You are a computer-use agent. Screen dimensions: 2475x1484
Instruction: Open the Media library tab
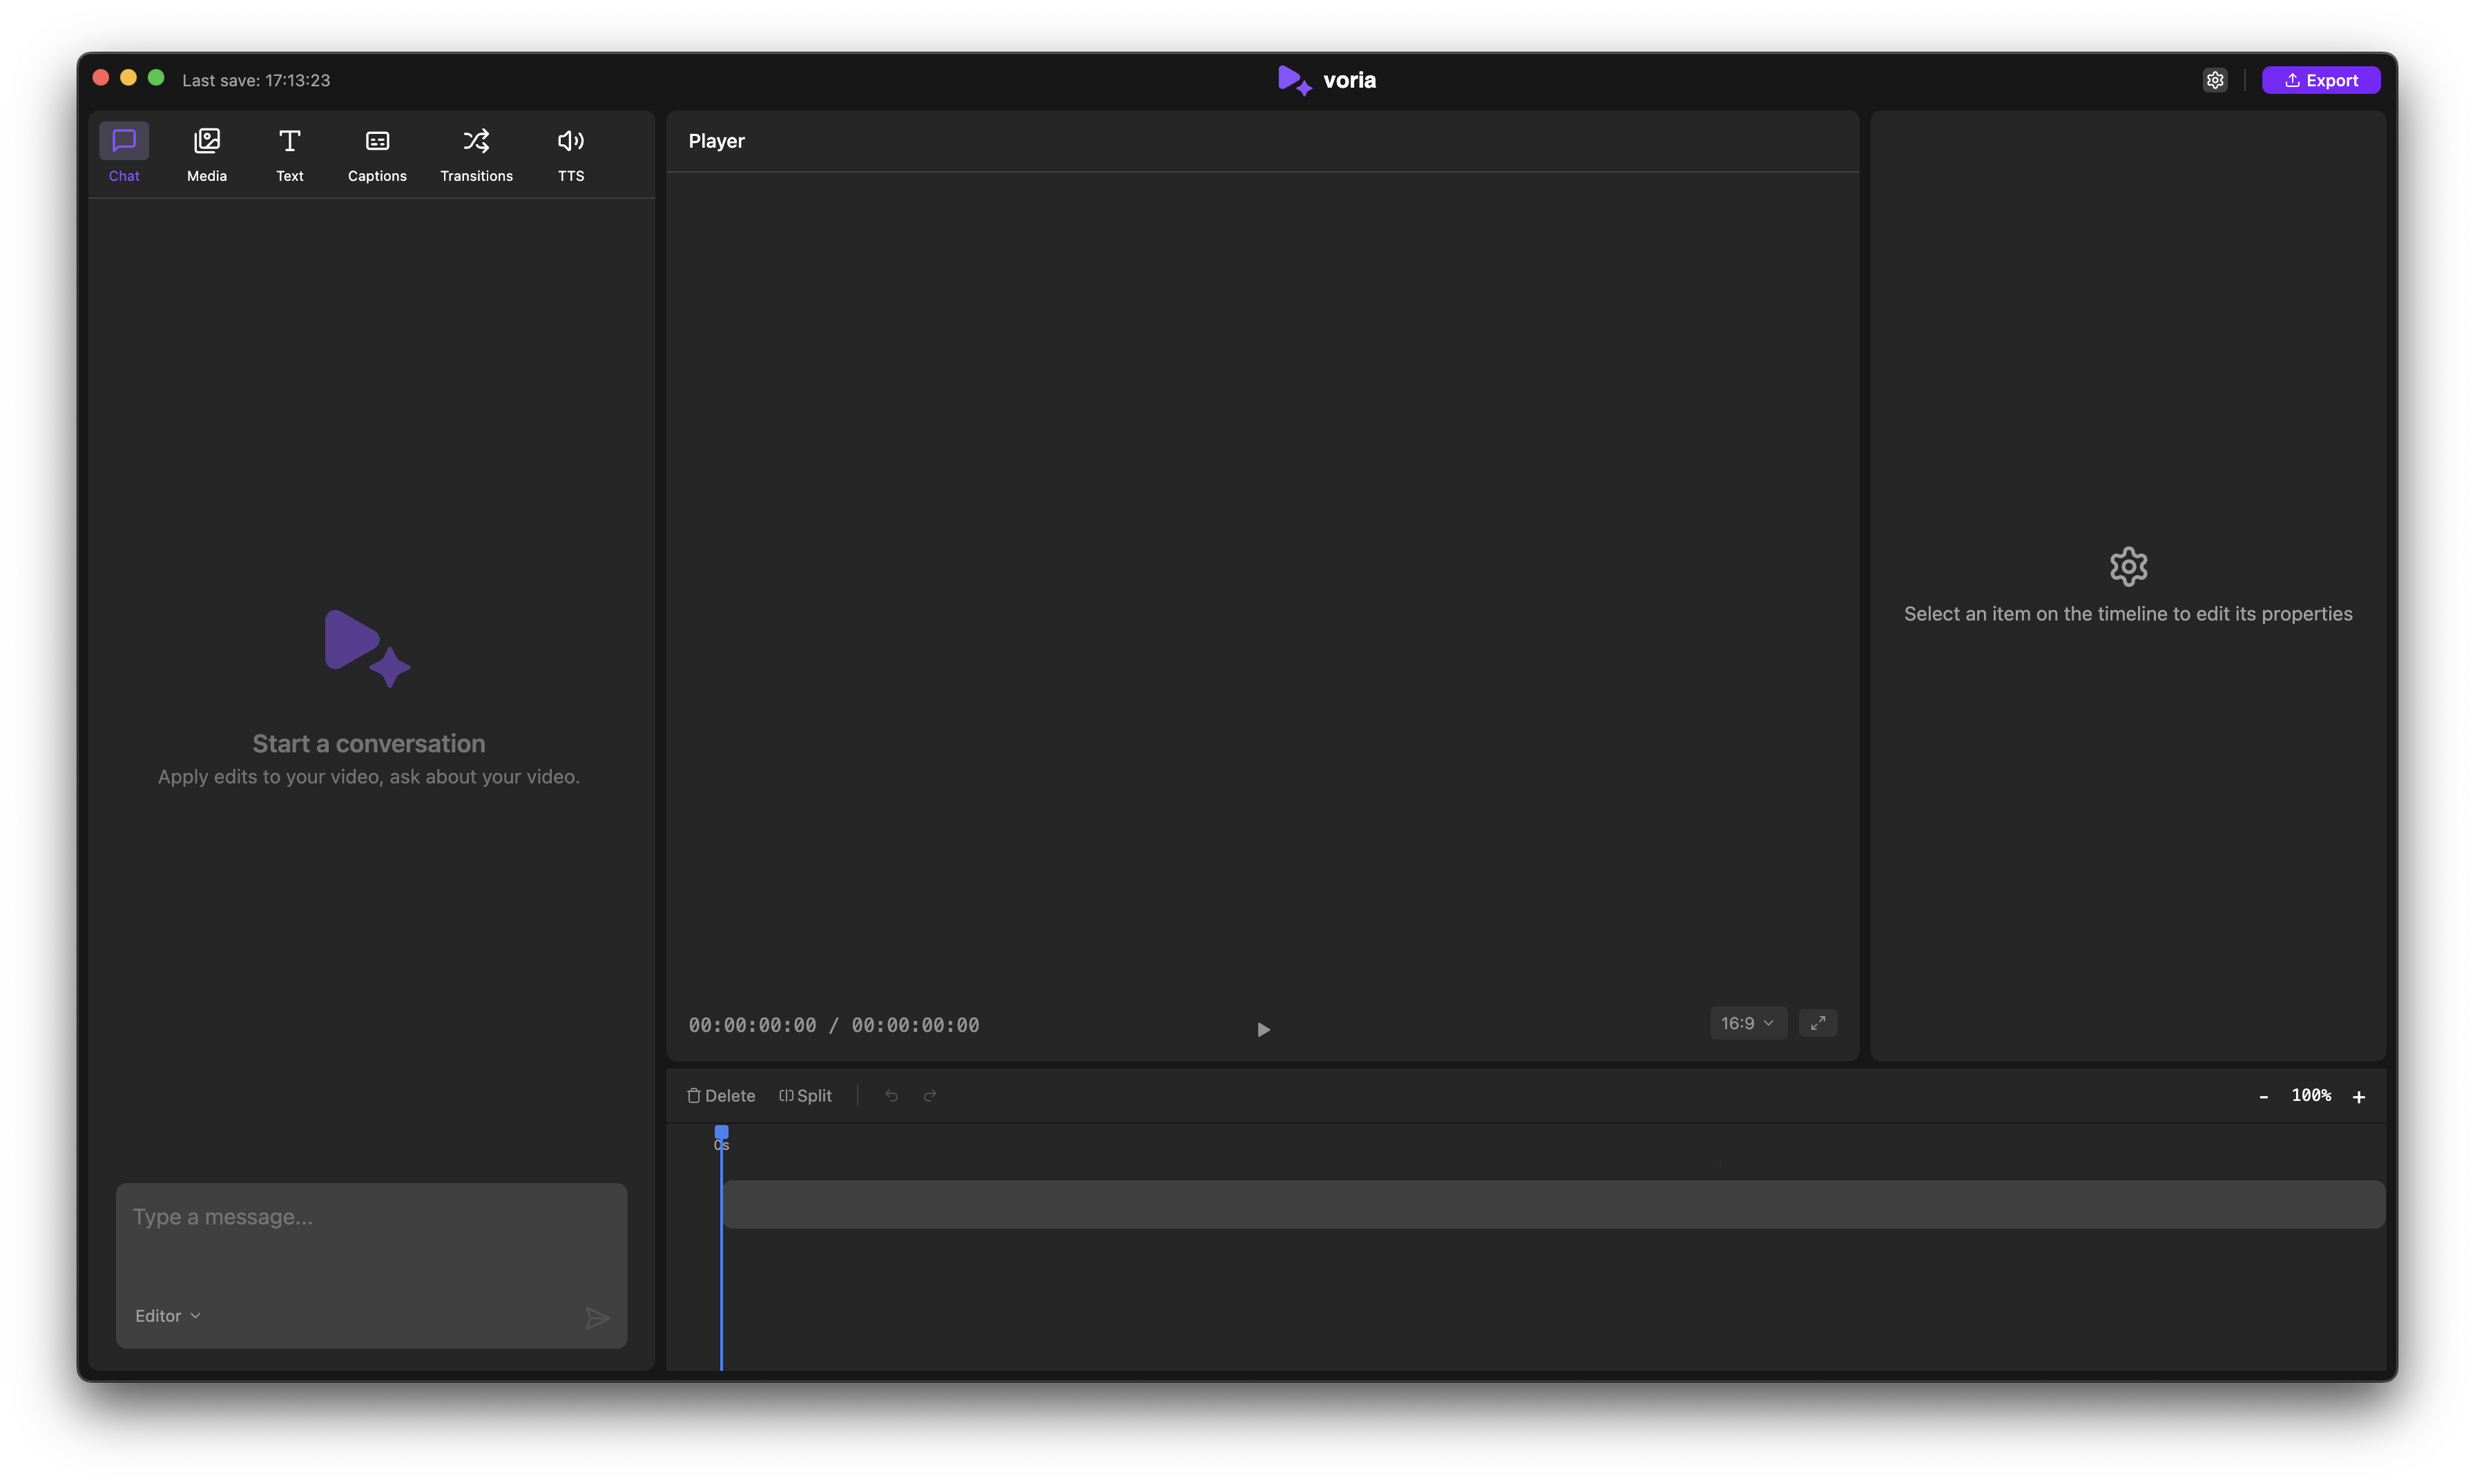(207, 153)
